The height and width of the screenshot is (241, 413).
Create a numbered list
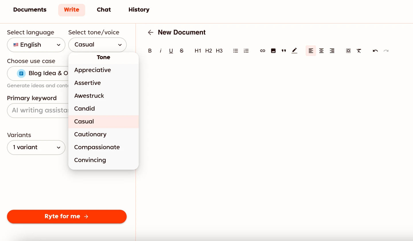[x=246, y=50]
